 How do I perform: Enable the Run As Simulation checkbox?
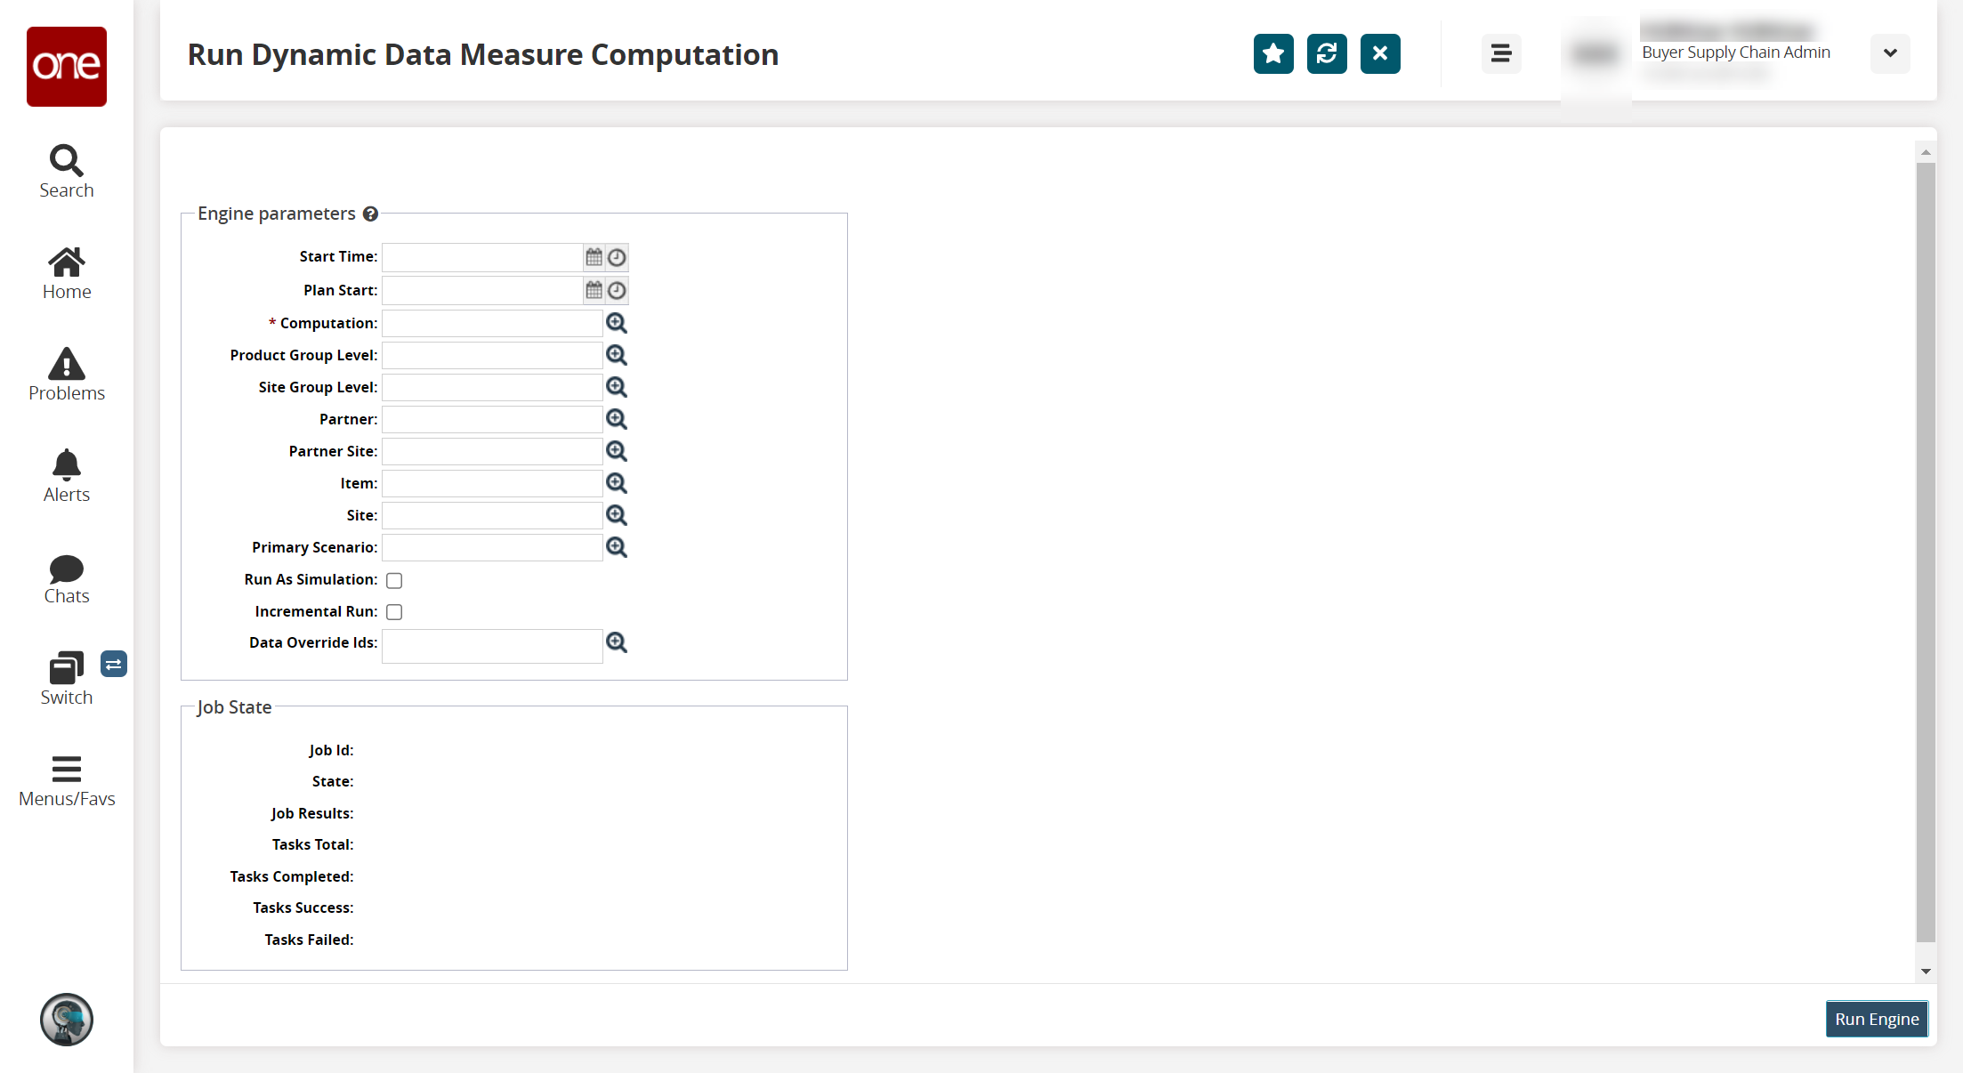pyautogui.click(x=394, y=581)
